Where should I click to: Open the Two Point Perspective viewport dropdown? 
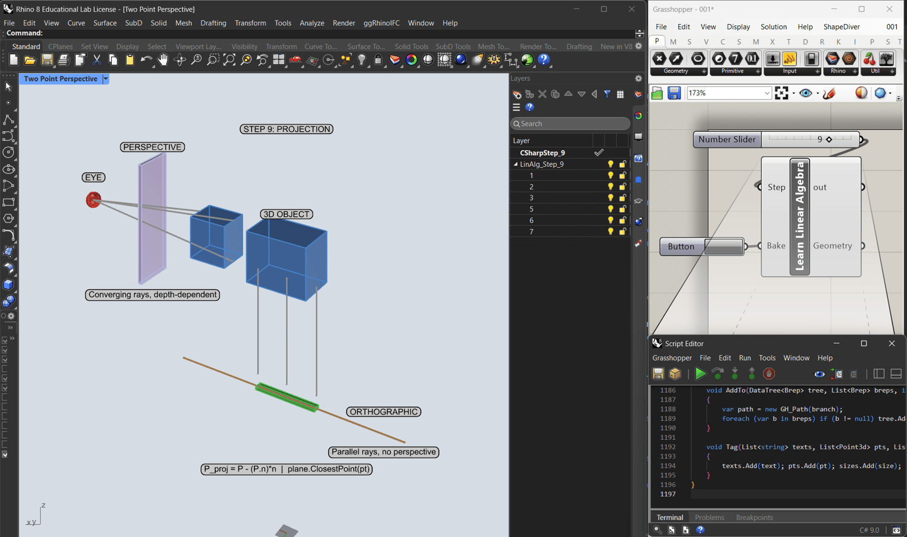tap(106, 79)
